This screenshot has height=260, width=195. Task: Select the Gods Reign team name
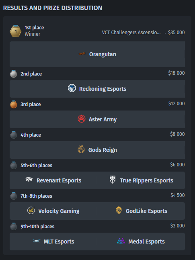click(x=103, y=150)
